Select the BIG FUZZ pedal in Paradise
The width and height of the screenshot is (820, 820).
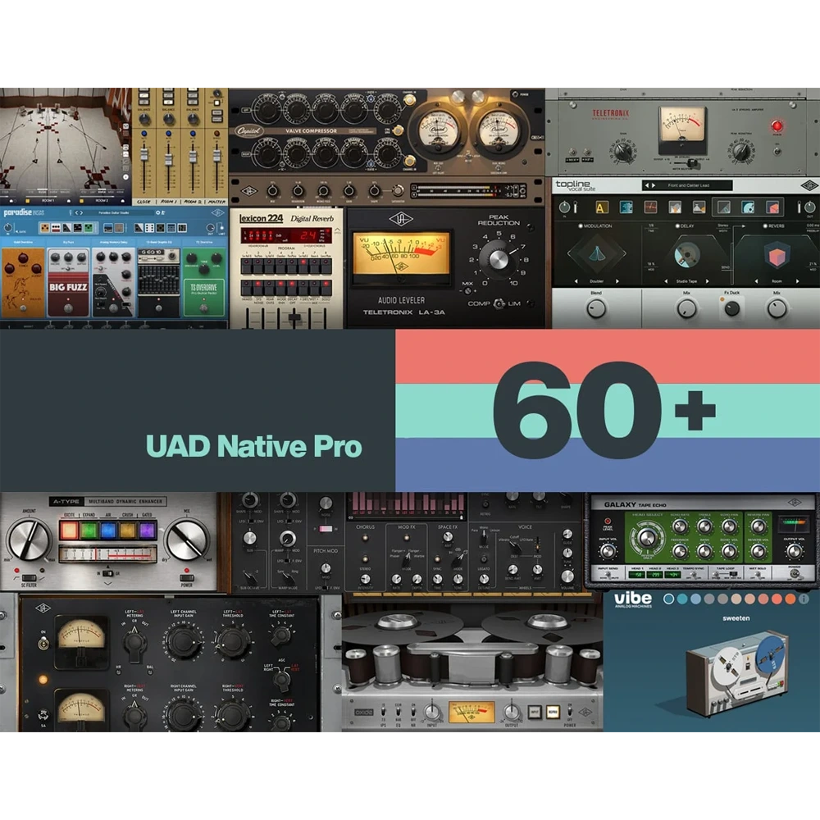tap(68, 282)
